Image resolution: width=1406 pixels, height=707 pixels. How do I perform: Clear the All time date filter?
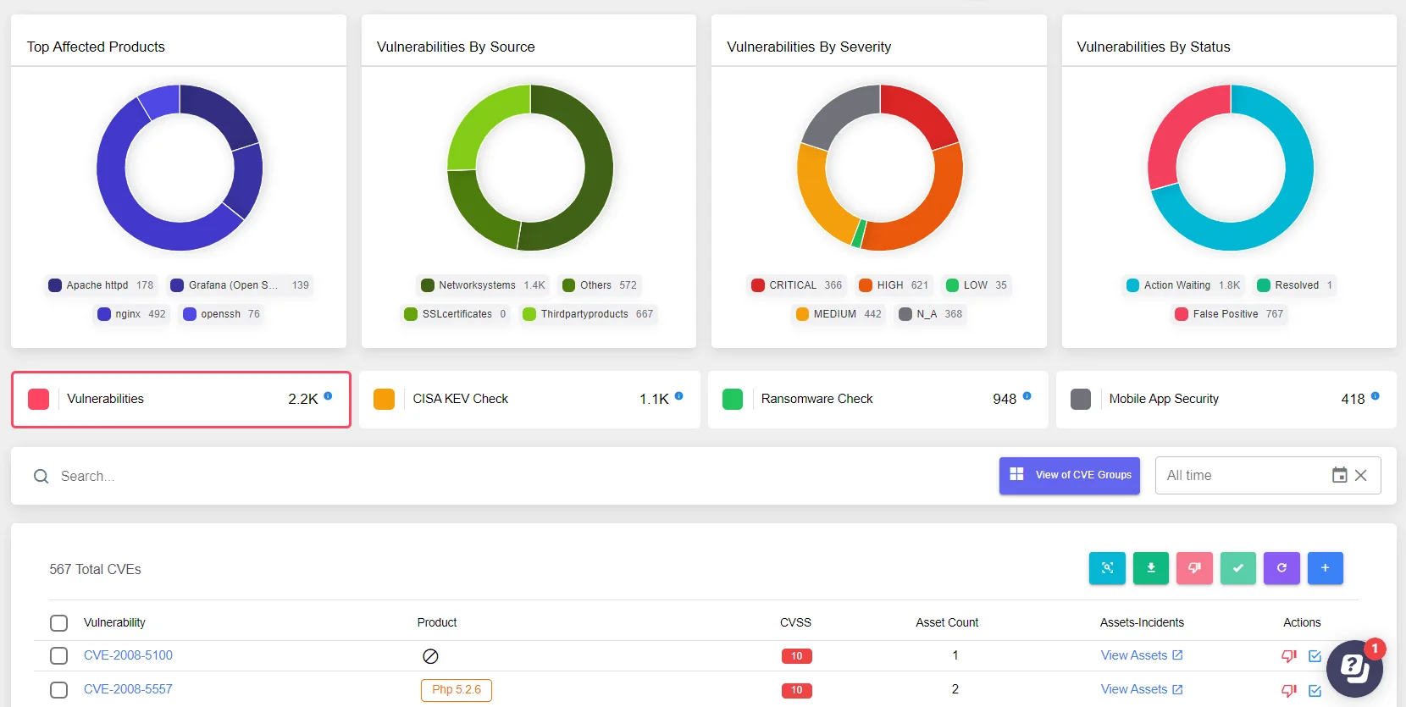[x=1361, y=476]
